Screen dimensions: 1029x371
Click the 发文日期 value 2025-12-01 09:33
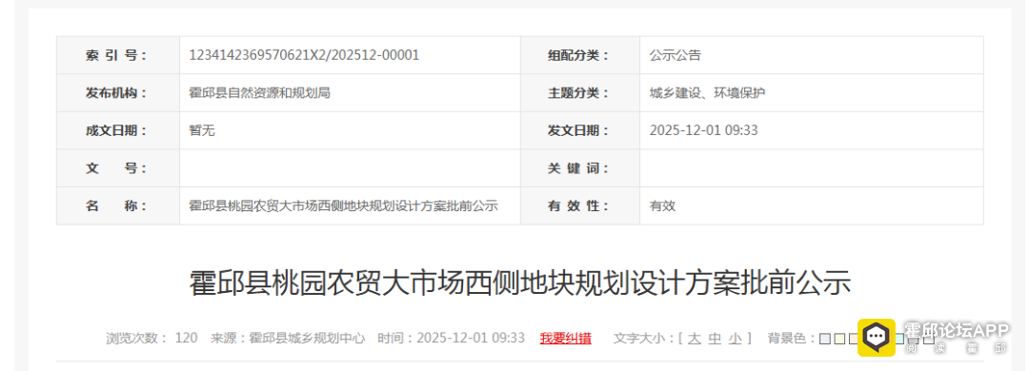click(x=703, y=130)
